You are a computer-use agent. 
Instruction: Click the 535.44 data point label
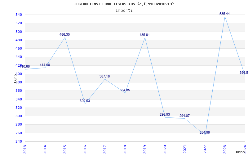pyautogui.click(x=224, y=14)
